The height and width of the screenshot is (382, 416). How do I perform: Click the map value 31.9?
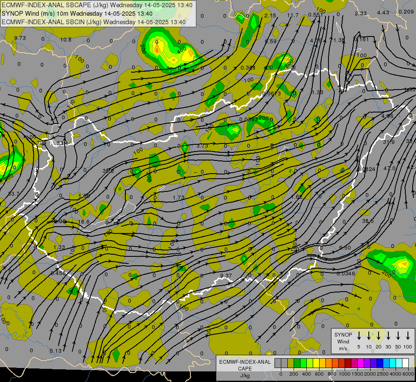(x=389, y=142)
